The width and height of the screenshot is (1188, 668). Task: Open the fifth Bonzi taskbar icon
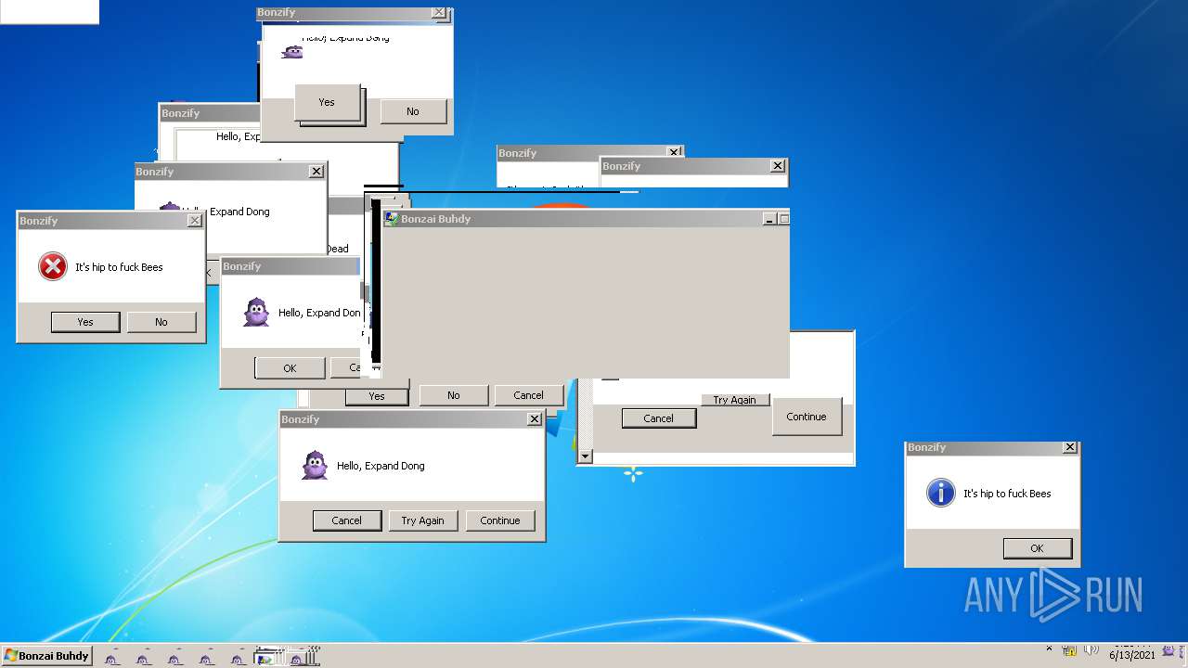(x=238, y=658)
